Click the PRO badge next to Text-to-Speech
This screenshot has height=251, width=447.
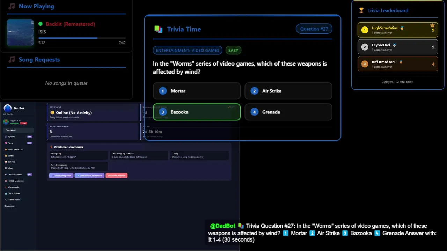30,174
